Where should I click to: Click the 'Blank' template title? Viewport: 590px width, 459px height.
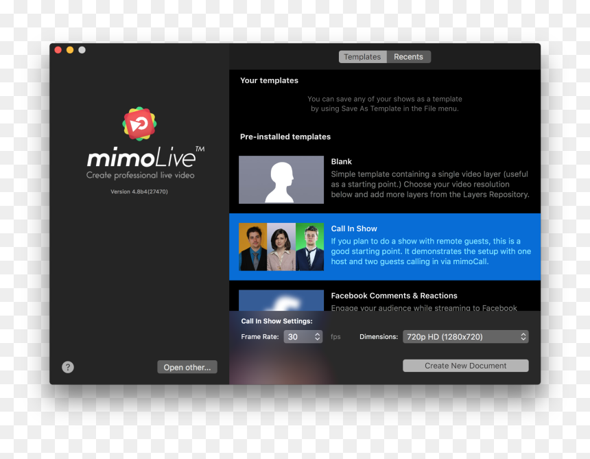(341, 161)
